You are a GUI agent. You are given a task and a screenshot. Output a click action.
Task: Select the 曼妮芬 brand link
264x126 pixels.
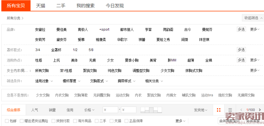(x=207, y=30)
